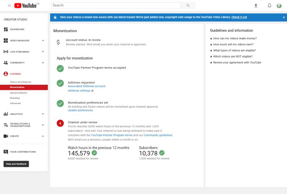
Task: Open Your Contributions label
Action: (x=23, y=152)
